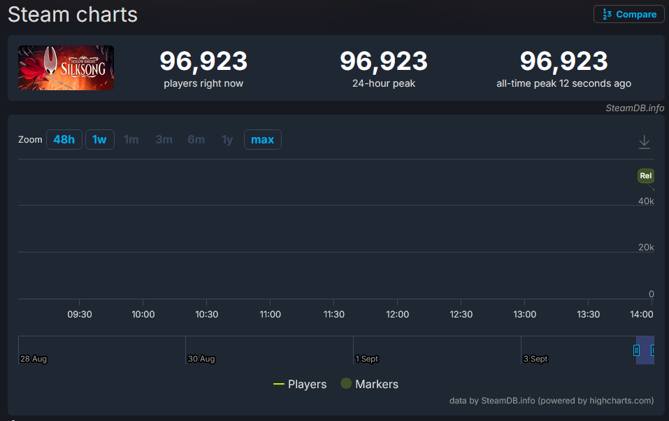Click the all-time peak 12 seconds ago text
Screen dimensions: 669x421
click(563, 84)
